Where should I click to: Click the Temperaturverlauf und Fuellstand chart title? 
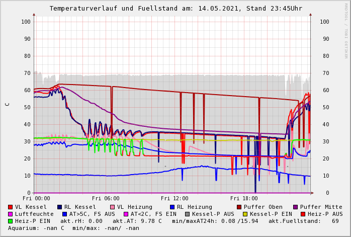tap(176, 9)
